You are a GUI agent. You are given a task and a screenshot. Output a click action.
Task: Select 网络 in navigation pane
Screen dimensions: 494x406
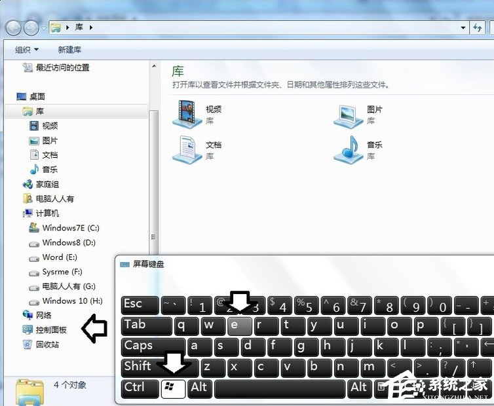coord(37,315)
